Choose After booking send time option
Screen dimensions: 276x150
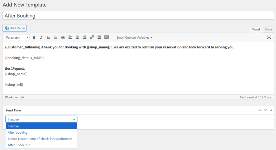(x=41, y=133)
